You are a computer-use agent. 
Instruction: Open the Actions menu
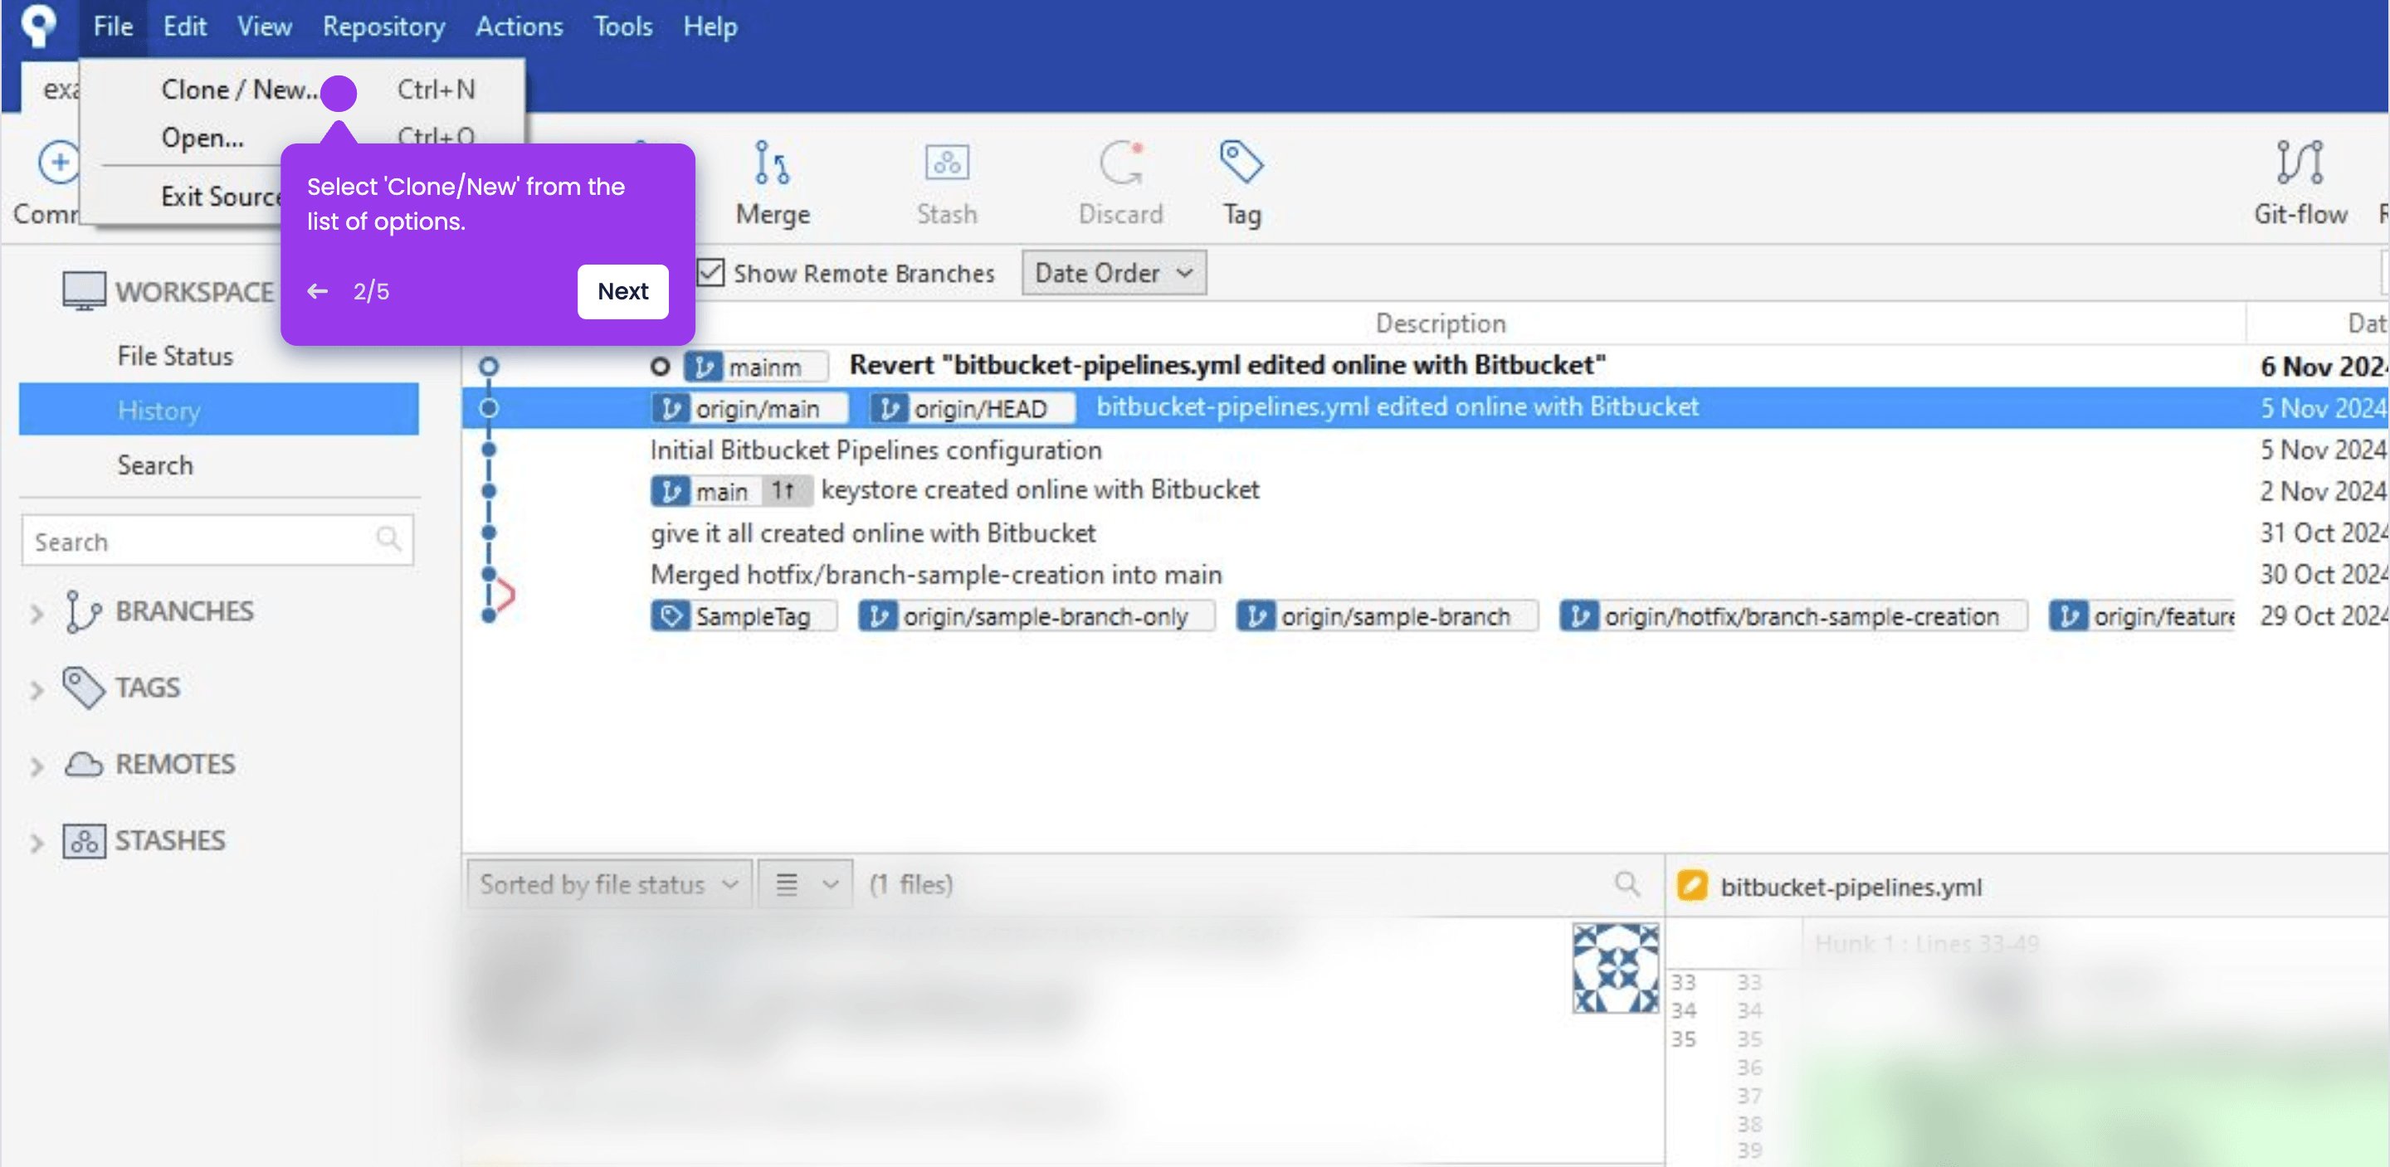[519, 26]
